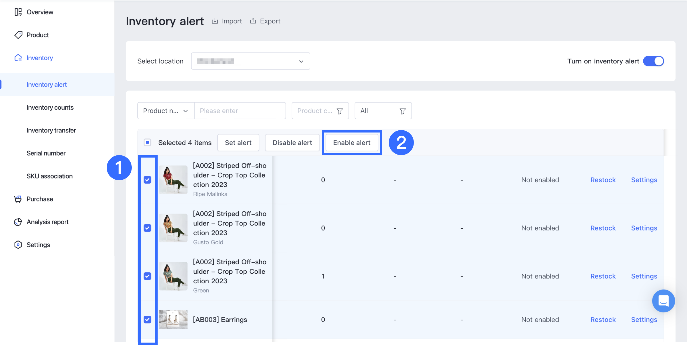Click the Product tag icon
This screenshot has height=345, width=687.
point(18,35)
